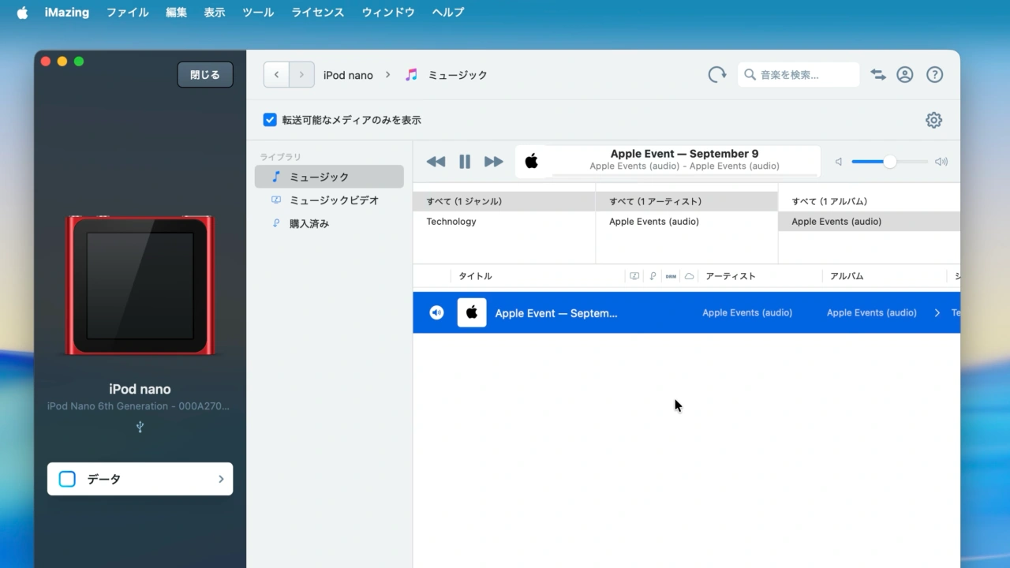Open the ライセンス menu
Image resolution: width=1010 pixels, height=568 pixels.
318,13
